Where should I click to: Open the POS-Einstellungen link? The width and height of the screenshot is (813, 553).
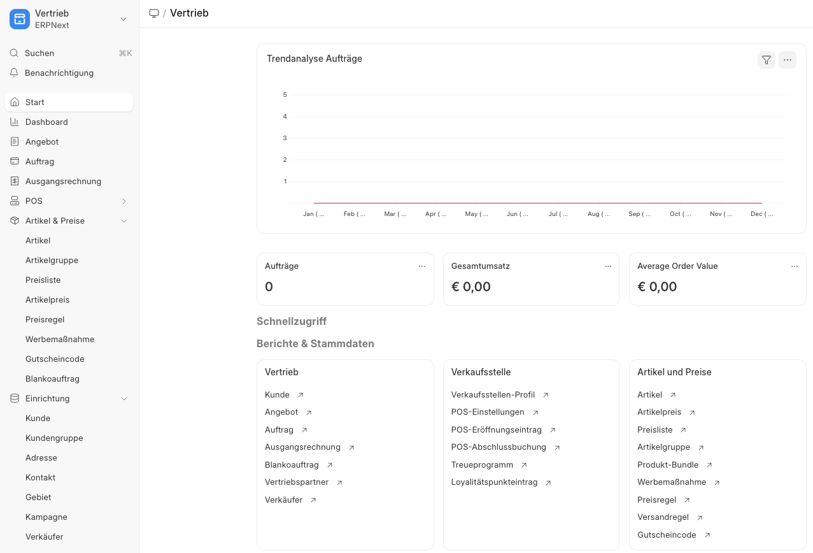(x=488, y=412)
